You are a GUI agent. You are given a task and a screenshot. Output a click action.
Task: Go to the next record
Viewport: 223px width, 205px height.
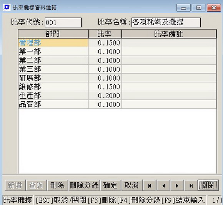(177, 185)
